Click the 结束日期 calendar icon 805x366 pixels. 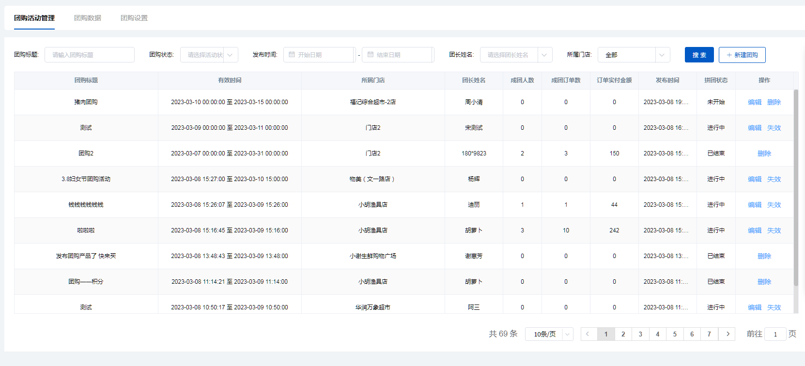click(371, 55)
